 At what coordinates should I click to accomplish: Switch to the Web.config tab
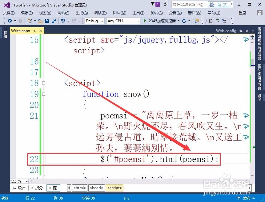[x=226, y=31]
